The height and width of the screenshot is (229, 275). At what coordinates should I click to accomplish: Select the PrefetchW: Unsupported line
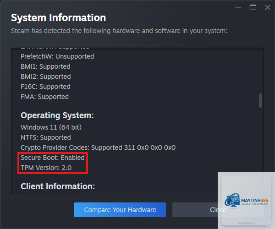57,56
